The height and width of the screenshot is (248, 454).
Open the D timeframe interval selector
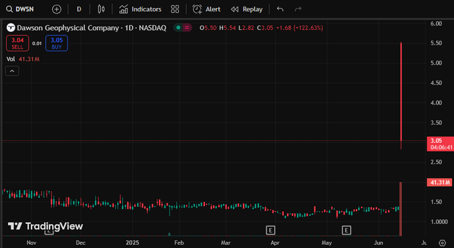tap(79, 9)
